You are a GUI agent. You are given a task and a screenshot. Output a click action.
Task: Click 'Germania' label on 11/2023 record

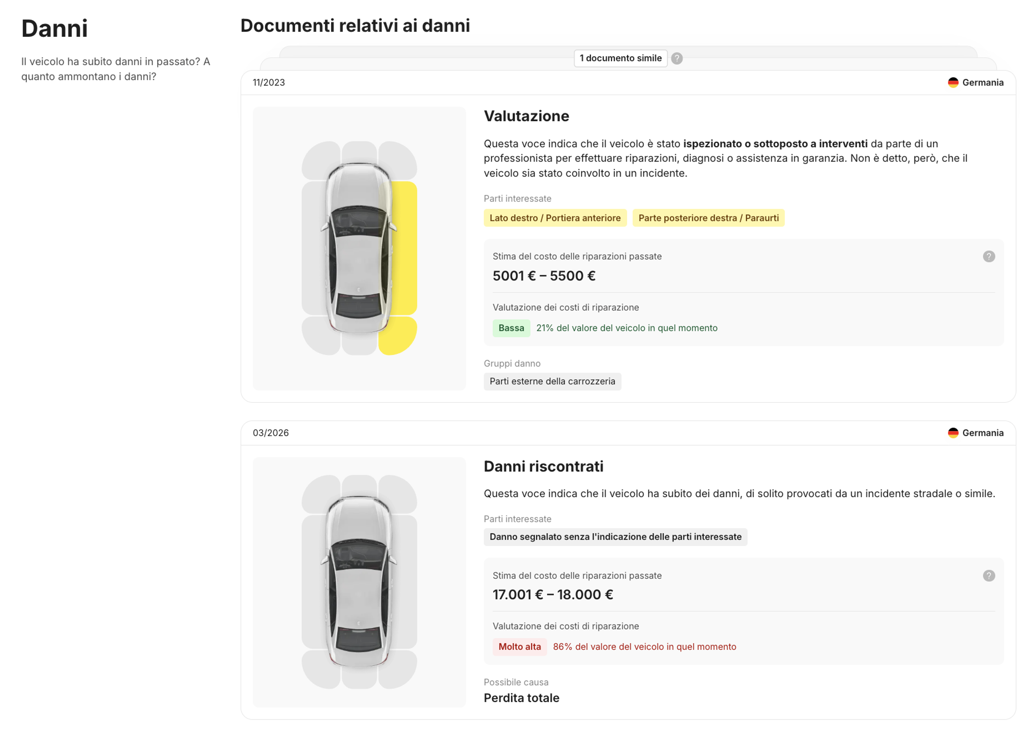(983, 82)
